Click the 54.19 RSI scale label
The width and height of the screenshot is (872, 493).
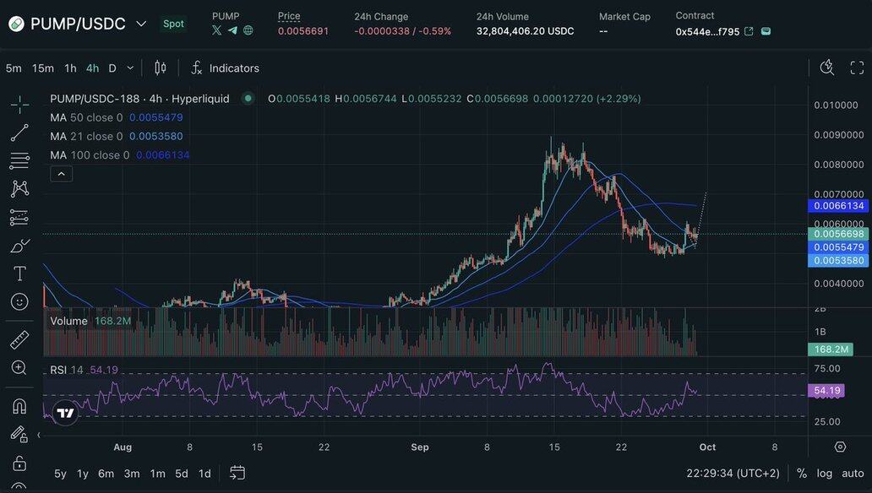pos(826,390)
